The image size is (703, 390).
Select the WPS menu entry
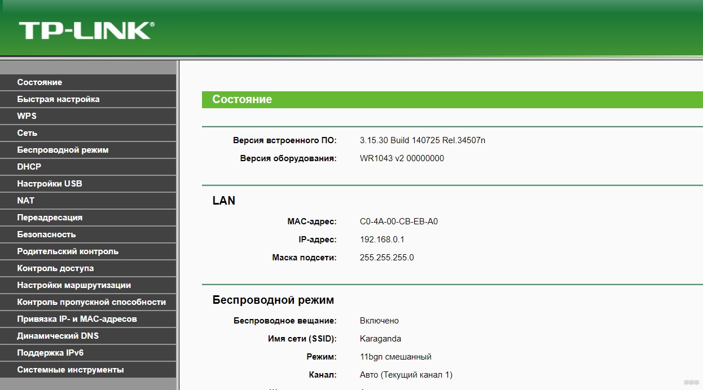coord(88,116)
